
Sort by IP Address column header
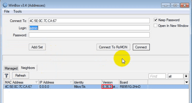(x=56, y=82)
